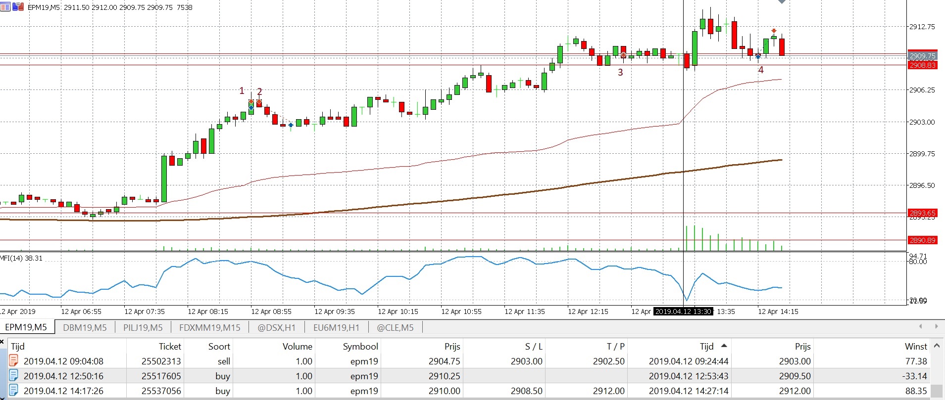
Task: Open the PILJ19,M5 chart tab
Action: (x=143, y=327)
